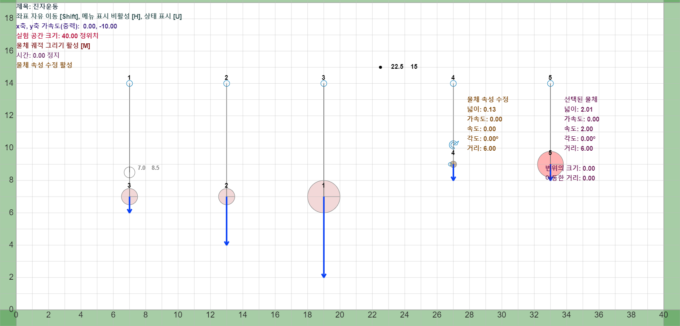Click the '좌표 자유 이동 [Shift]' shortcut hint line
680x326 pixels.
[99, 16]
